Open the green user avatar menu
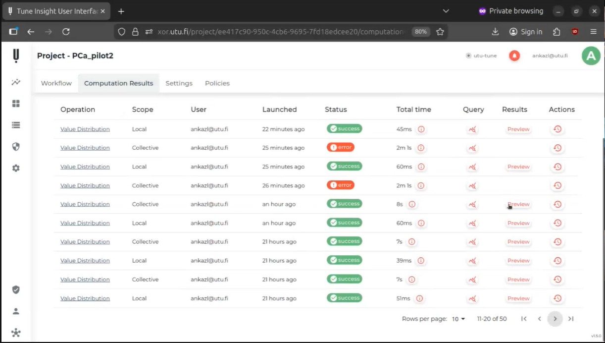Image resolution: width=605 pixels, height=343 pixels. click(x=591, y=56)
